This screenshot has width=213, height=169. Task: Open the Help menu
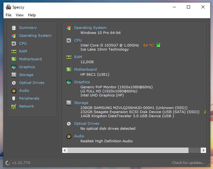[x=32, y=15]
